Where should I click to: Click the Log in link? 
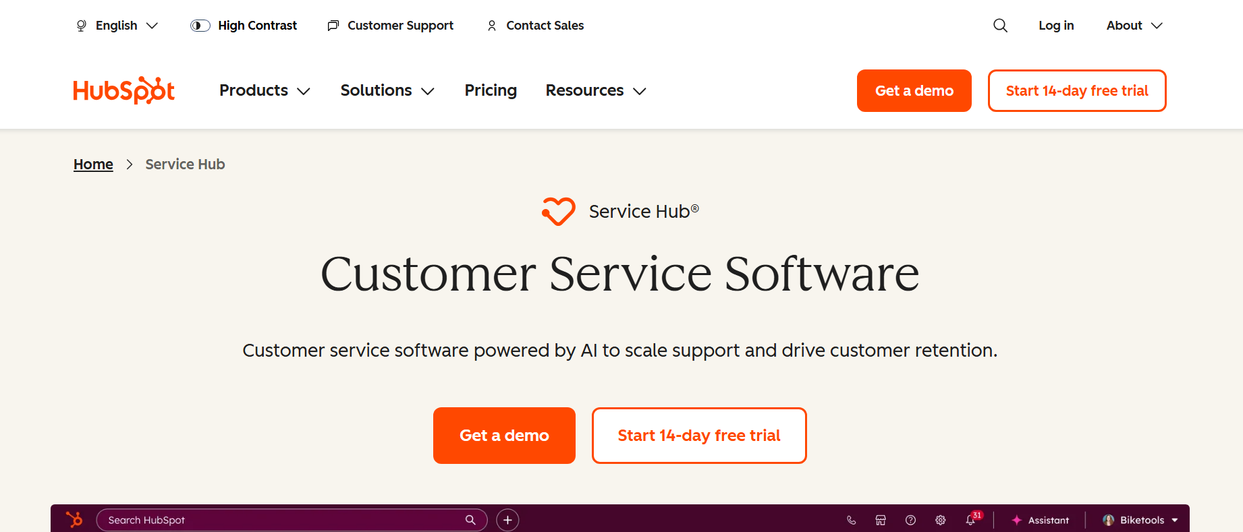(1056, 26)
